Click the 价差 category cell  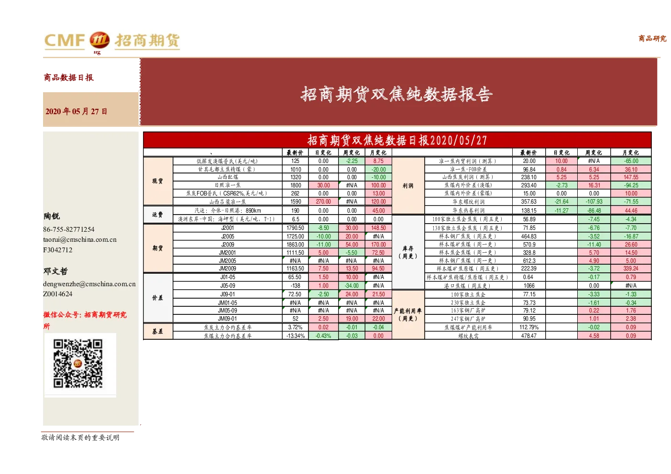point(158,298)
